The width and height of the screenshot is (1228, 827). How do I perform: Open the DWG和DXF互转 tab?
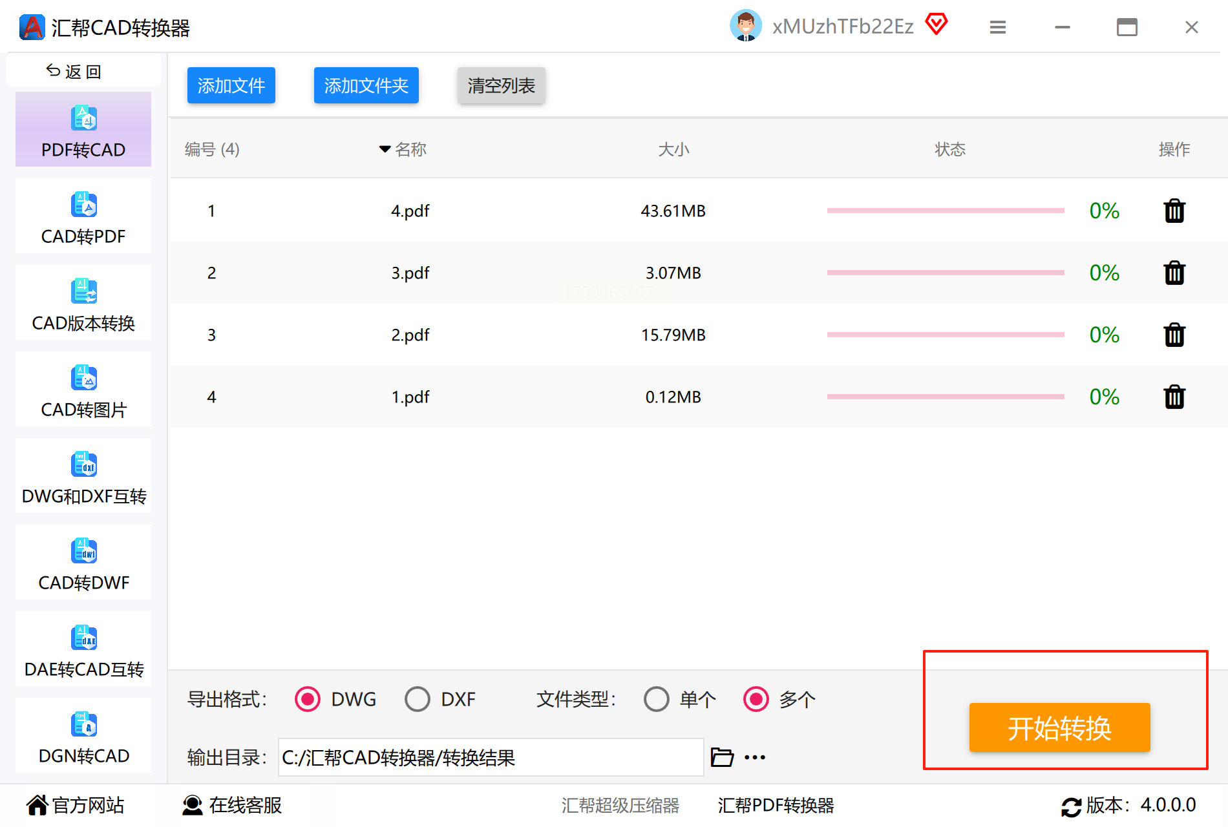[83, 476]
